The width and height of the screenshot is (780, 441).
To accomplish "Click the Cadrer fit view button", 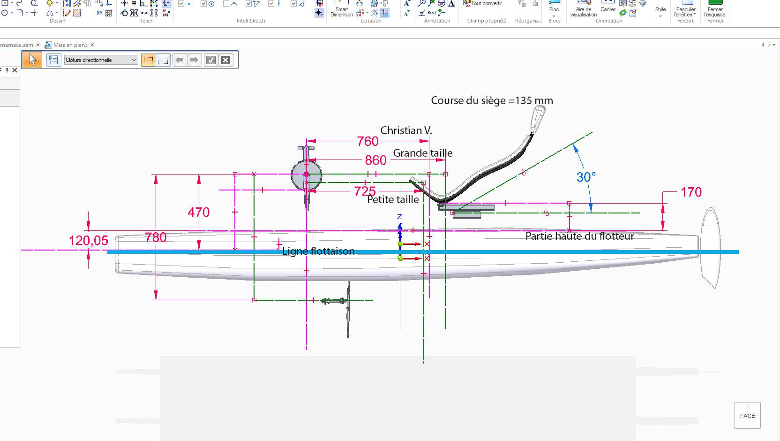I will 608,7.
